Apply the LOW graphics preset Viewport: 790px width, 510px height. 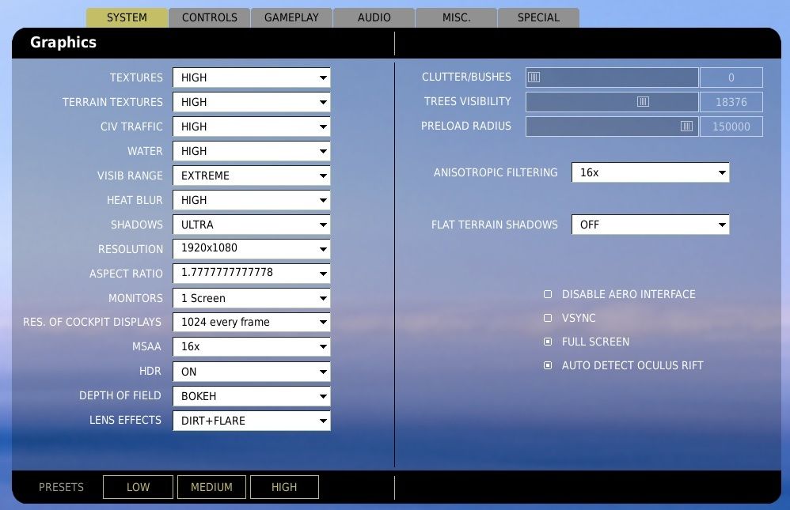(x=138, y=487)
